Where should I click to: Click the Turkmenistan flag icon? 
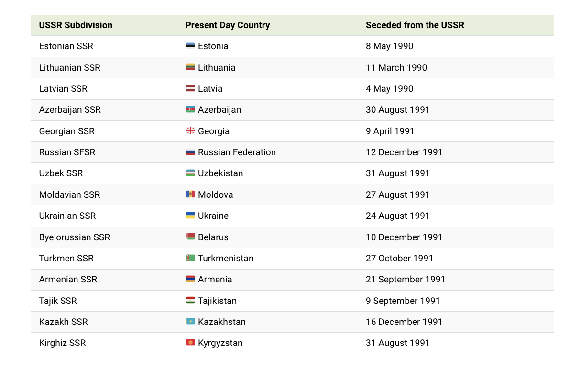click(x=190, y=258)
